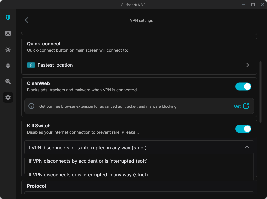Viewport: 267px width, 199px height.
Task: Choose the strict option in dropdown list
Action: tap(88, 175)
